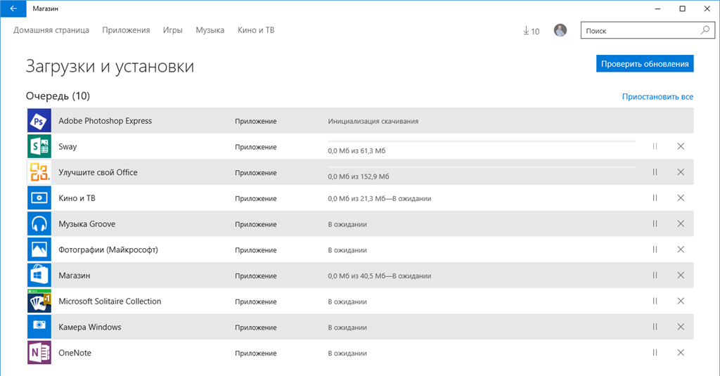The width and height of the screenshot is (720, 376).
Task: Click the Инициализация скачивания status text
Action: 373,121
